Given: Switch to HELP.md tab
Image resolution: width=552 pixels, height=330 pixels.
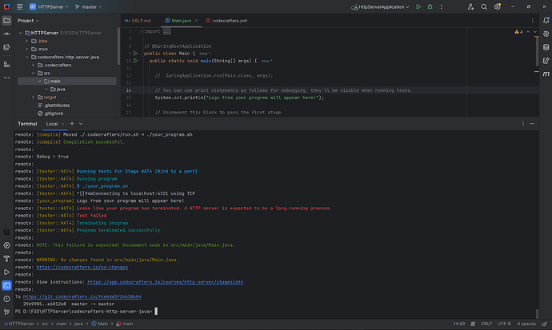Looking at the screenshot, I should pyautogui.click(x=138, y=21).
